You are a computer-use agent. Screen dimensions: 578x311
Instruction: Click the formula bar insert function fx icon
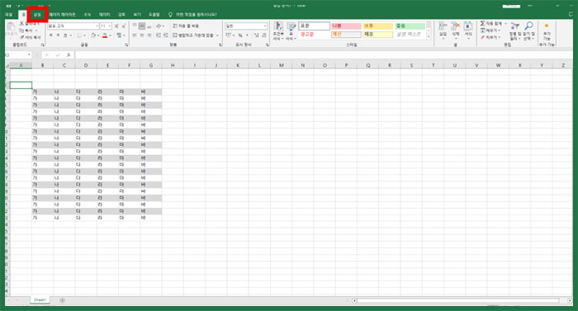click(69, 55)
